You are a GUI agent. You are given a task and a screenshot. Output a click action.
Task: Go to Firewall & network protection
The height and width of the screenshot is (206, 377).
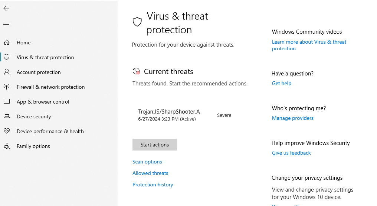coord(50,87)
